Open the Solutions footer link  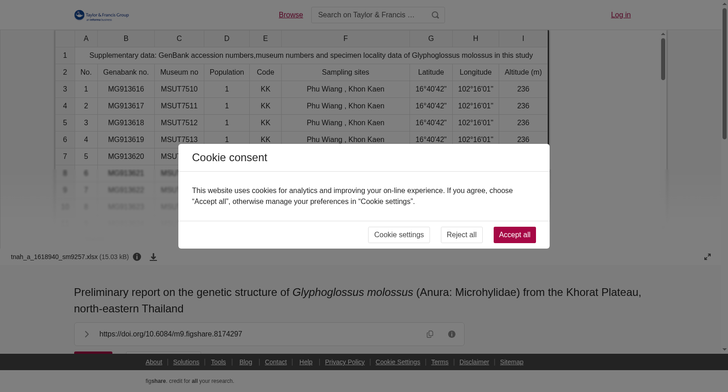(186, 362)
